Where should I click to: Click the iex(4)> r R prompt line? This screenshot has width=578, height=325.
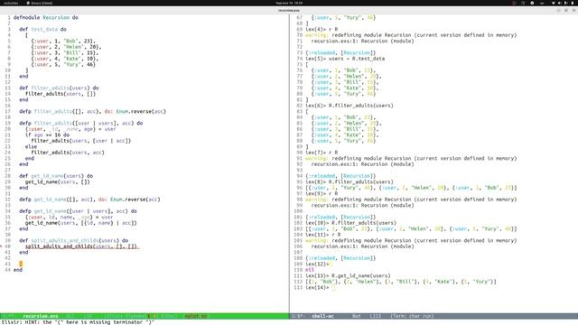(x=322, y=29)
